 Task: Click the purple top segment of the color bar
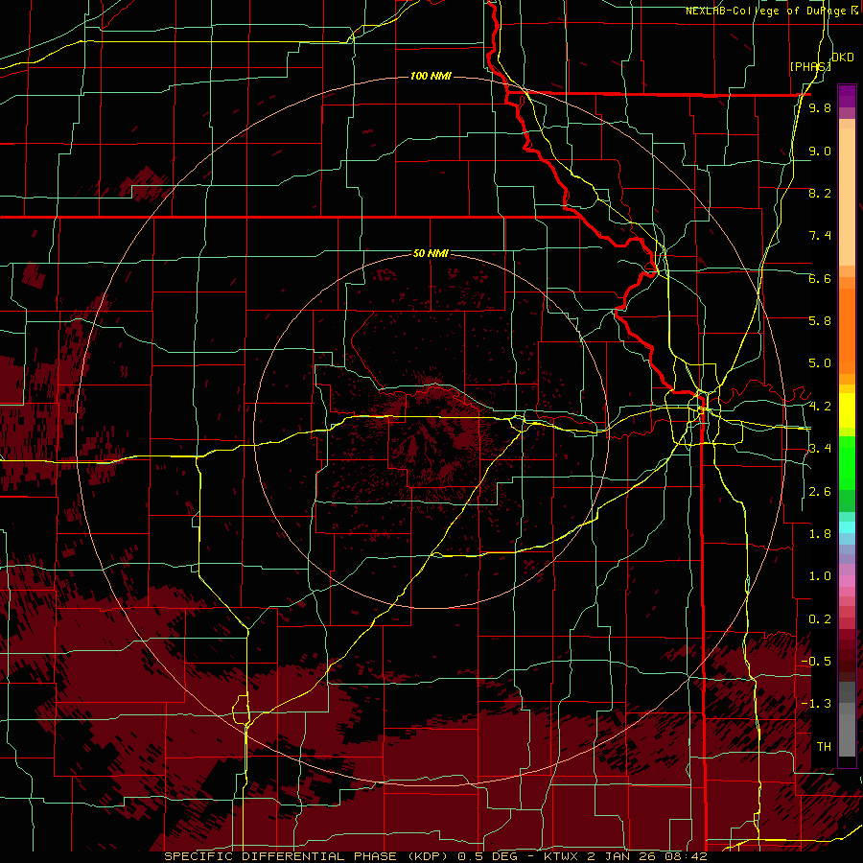(847, 96)
